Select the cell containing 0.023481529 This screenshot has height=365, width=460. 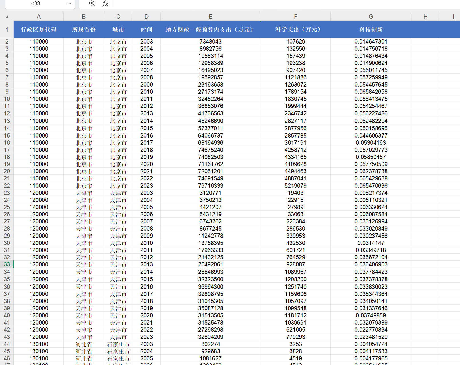click(x=371, y=337)
